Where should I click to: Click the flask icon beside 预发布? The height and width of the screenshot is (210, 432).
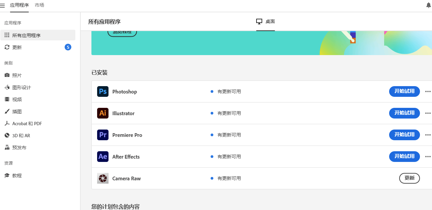pyautogui.click(x=7, y=148)
